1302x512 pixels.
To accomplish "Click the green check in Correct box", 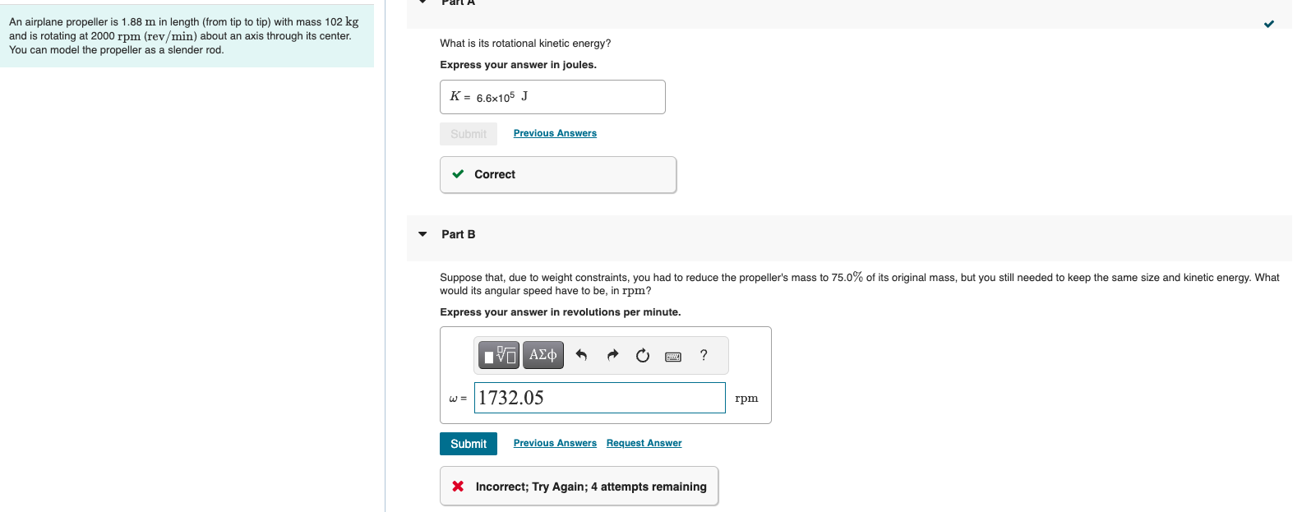I will click(x=458, y=174).
